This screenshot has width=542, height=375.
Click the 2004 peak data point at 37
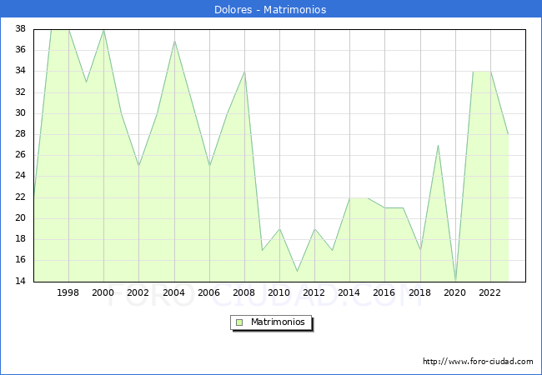tap(174, 40)
